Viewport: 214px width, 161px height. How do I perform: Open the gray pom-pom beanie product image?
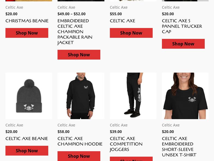pyautogui.click(x=29, y=96)
